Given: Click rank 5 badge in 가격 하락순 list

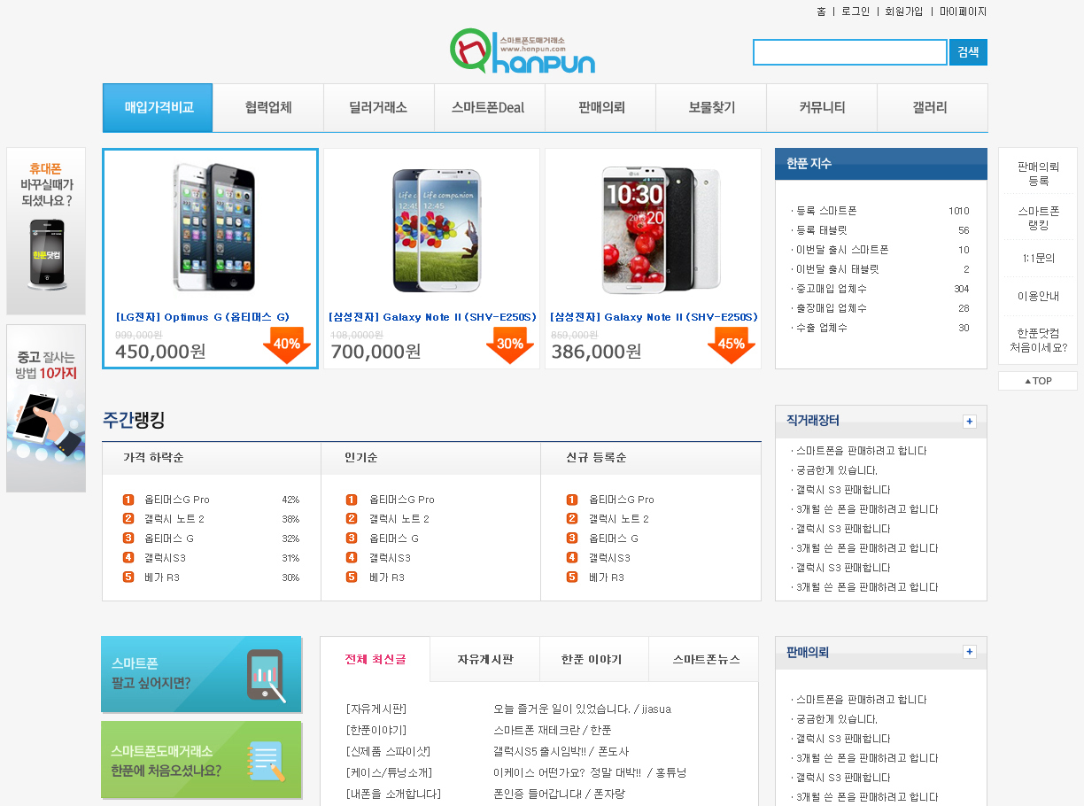Looking at the screenshot, I should (128, 577).
